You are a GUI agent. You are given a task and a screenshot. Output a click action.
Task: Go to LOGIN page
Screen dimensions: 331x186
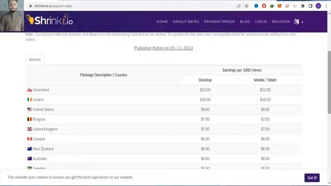pos(261,22)
